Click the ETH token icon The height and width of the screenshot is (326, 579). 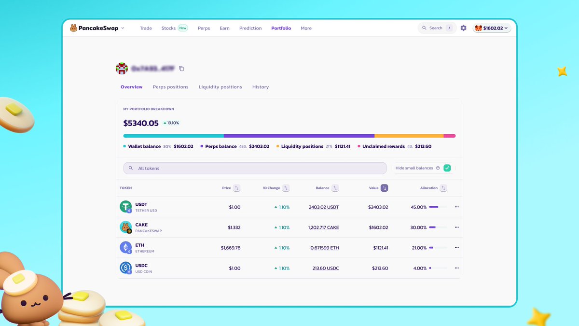tap(126, 247)
